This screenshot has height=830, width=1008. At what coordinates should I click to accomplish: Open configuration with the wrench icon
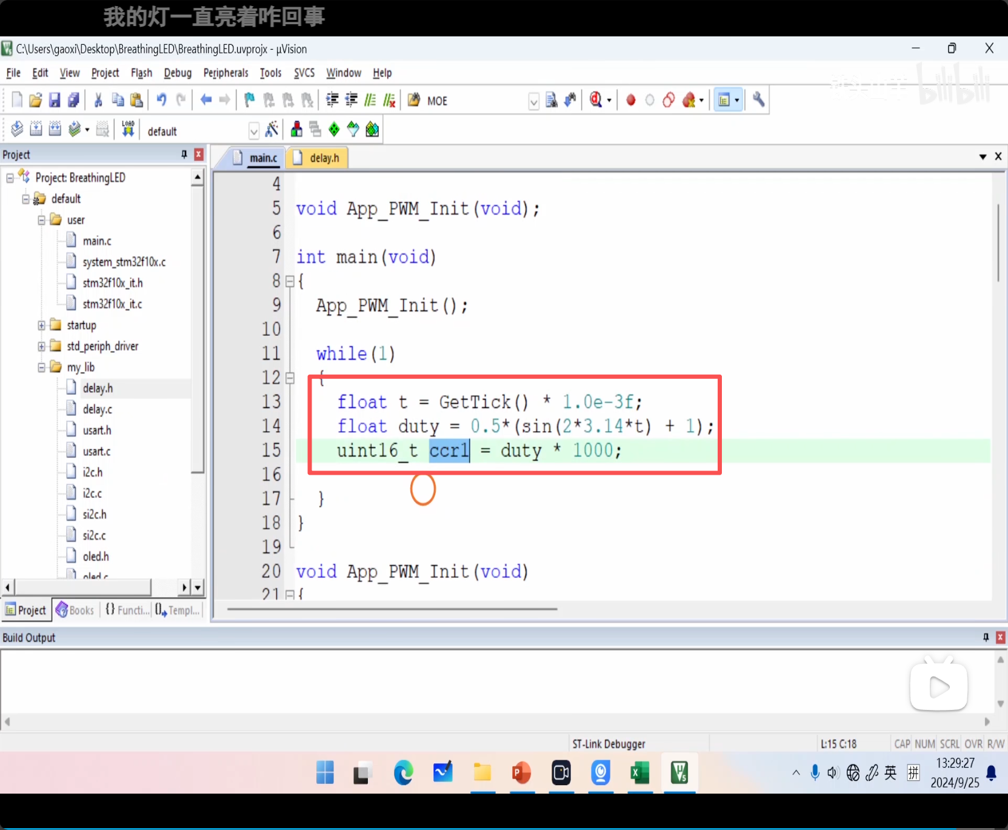point(758,100)
